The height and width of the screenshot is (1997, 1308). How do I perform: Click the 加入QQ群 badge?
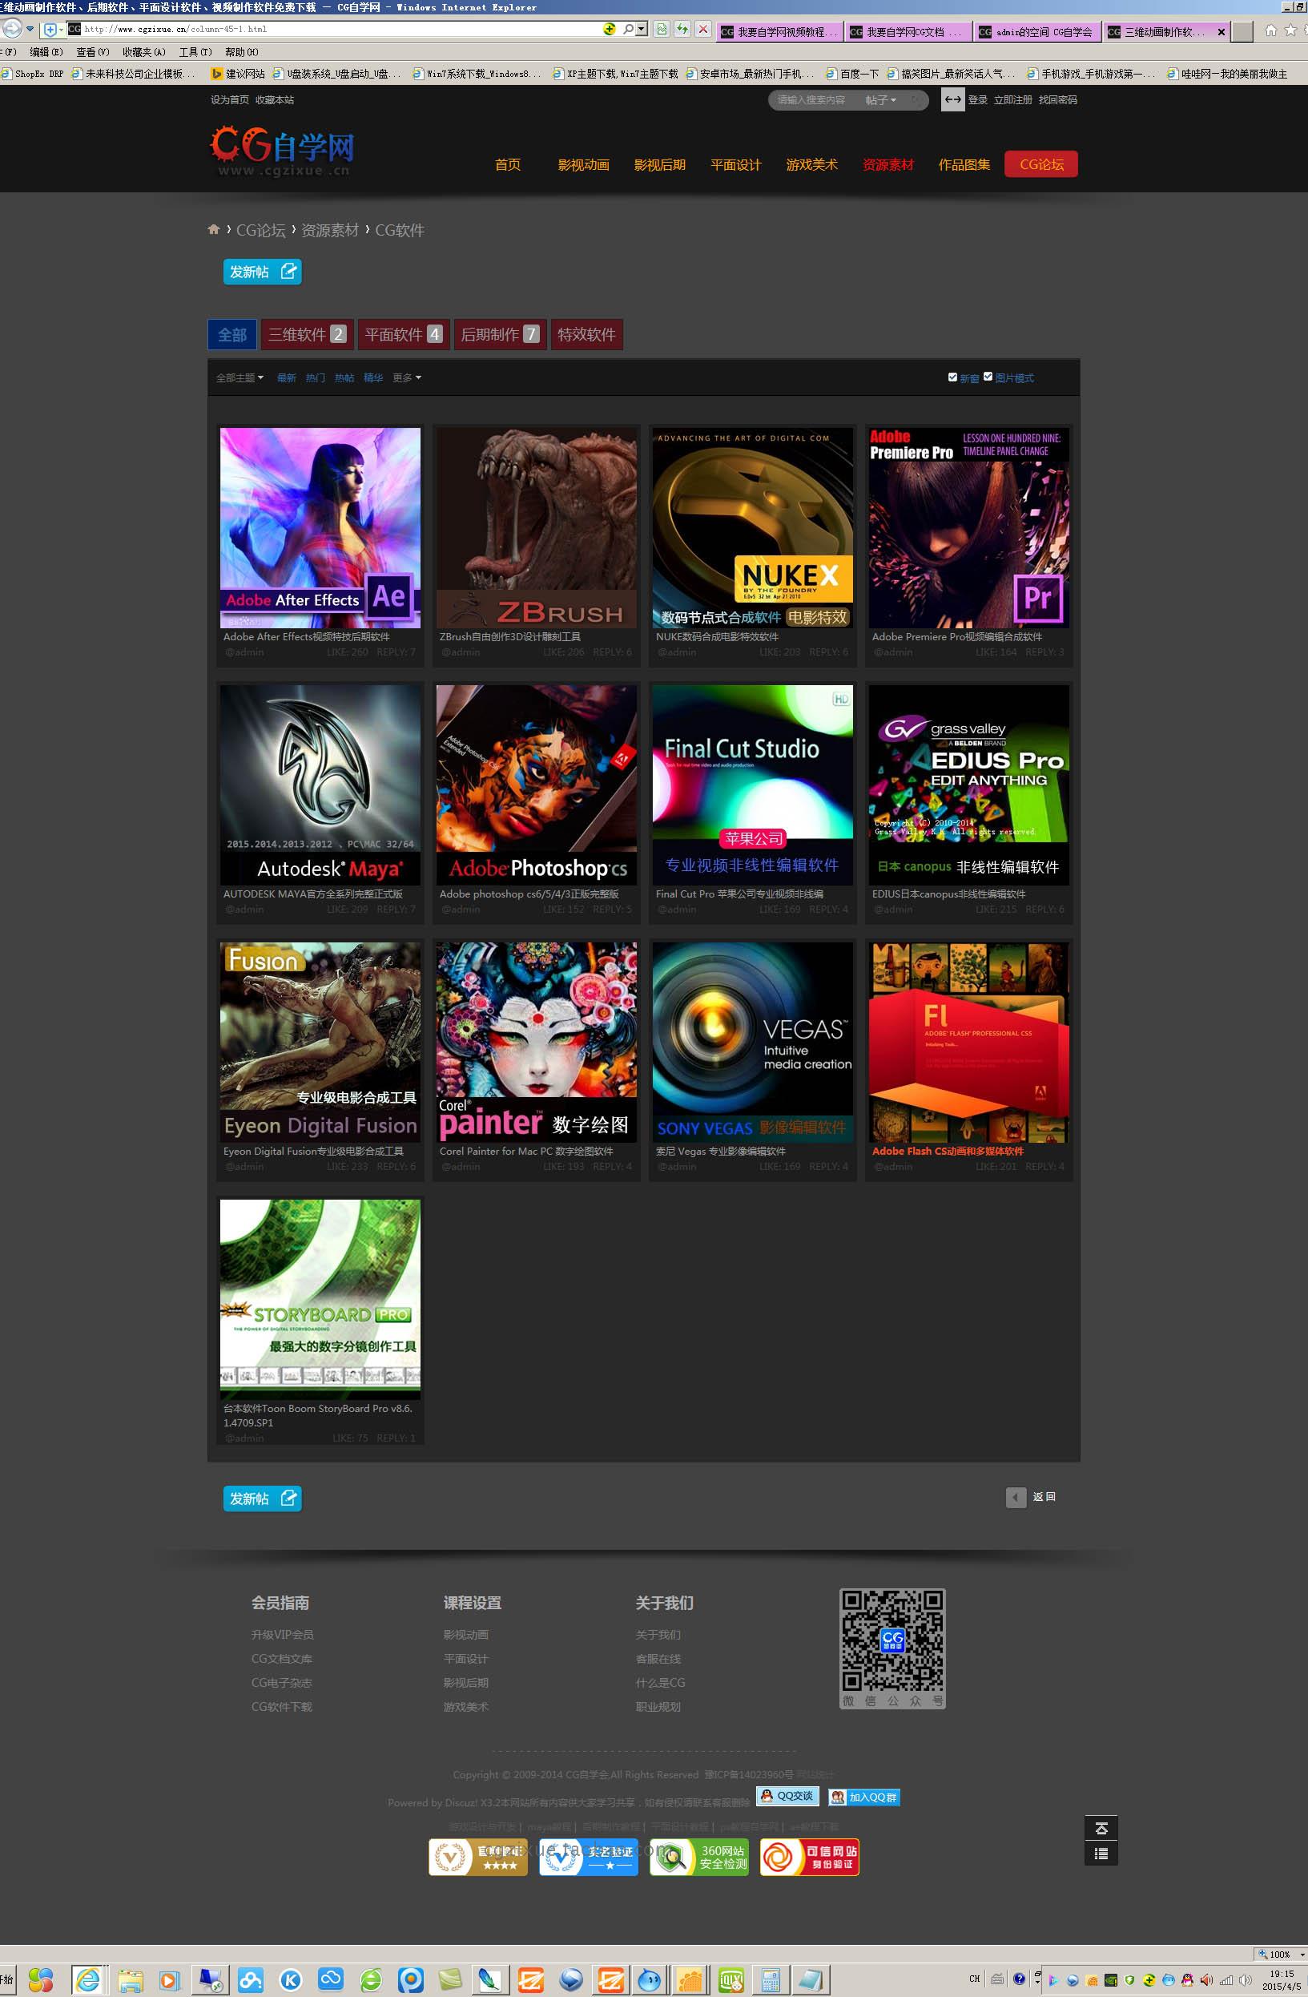click(x=863, y=1797)
